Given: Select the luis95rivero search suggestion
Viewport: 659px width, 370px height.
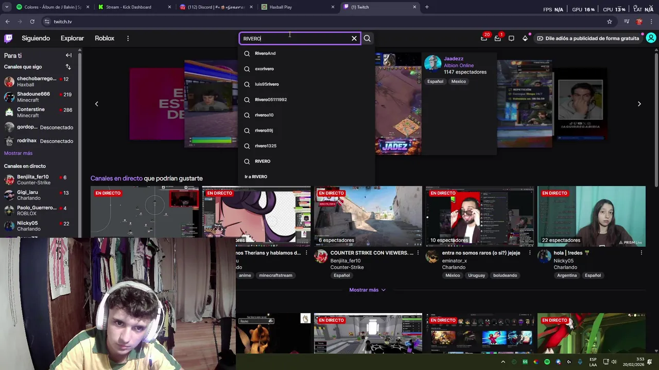Looking at the screenshot, I should 307,84.
